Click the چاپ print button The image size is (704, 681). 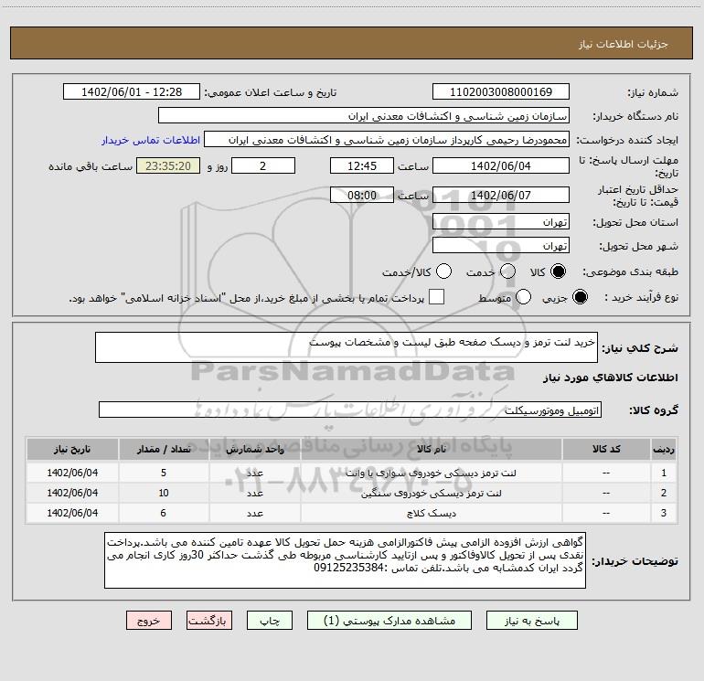tap(270, 621)
